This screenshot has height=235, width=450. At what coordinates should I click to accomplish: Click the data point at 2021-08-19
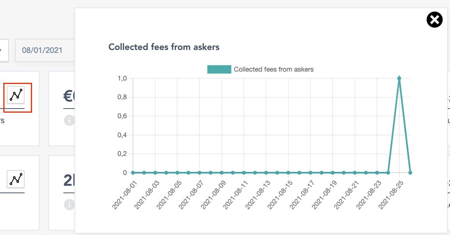(x=333, y=173)
